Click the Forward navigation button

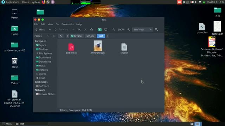point(62,29)
